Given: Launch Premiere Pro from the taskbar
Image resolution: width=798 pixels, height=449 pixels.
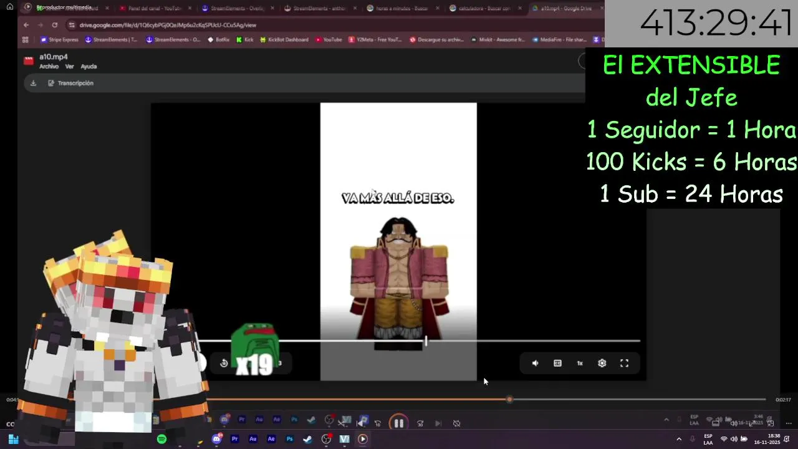Looking at the screenshot, I should coord(234,439).
